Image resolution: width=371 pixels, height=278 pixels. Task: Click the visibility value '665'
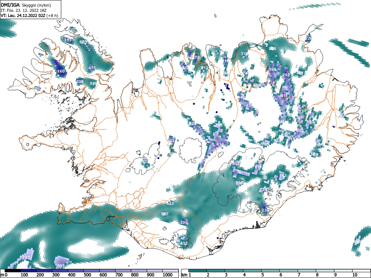[310, 122]
